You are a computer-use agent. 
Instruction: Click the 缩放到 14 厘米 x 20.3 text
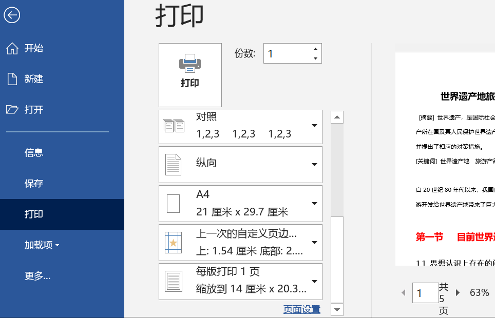251,289
